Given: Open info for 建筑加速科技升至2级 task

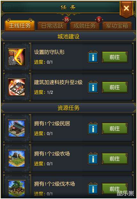Looking at the screenshot, I should 93,87.
